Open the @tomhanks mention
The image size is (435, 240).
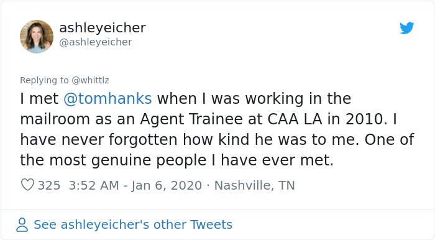[108, 99]
